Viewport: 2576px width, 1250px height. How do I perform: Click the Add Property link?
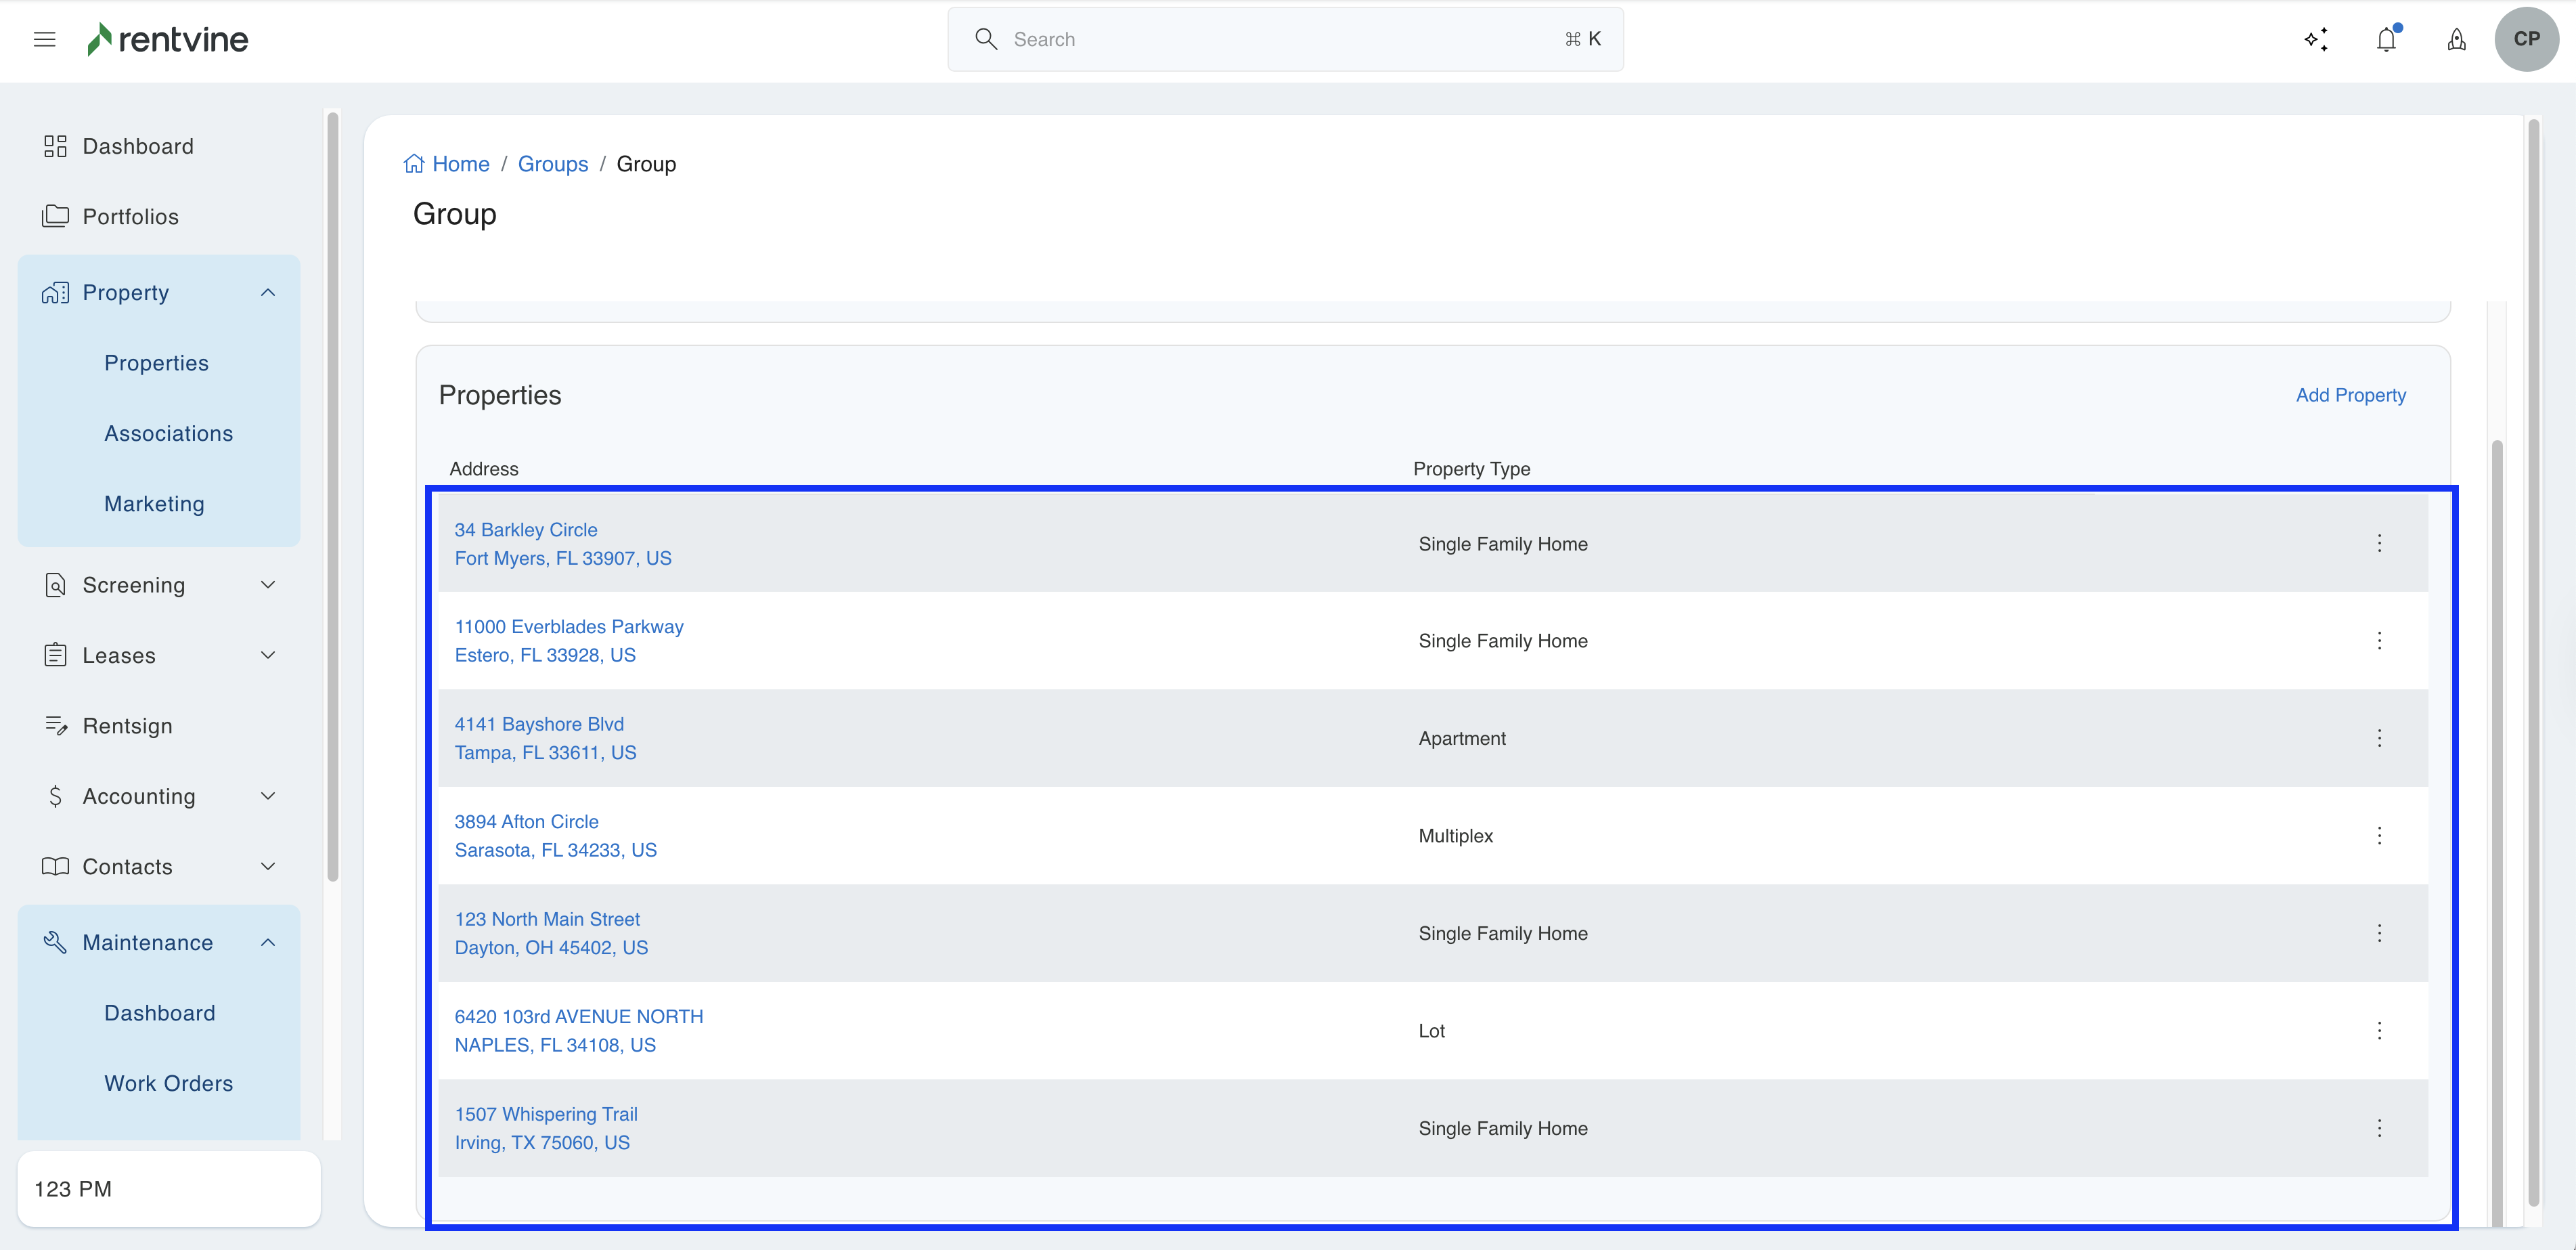2350,395
